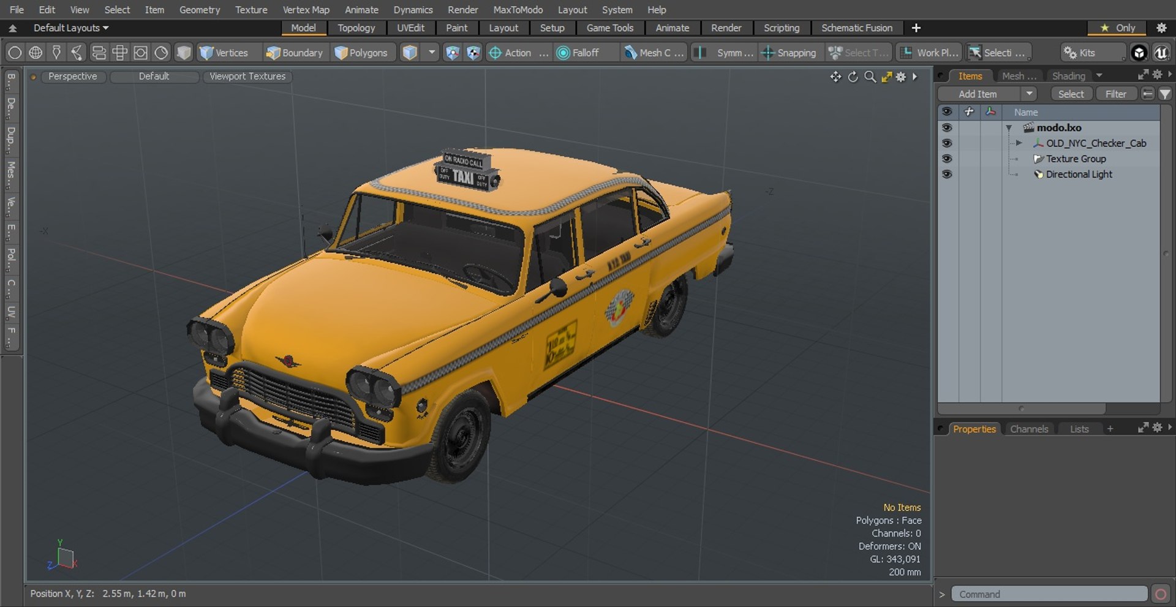1176x607 pixels.
Task: Click the Select button in Items panel
Action: click(x=1071, y=94)
